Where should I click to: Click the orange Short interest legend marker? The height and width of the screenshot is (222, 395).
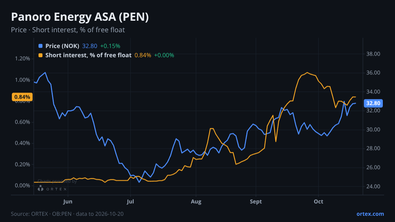40,55
